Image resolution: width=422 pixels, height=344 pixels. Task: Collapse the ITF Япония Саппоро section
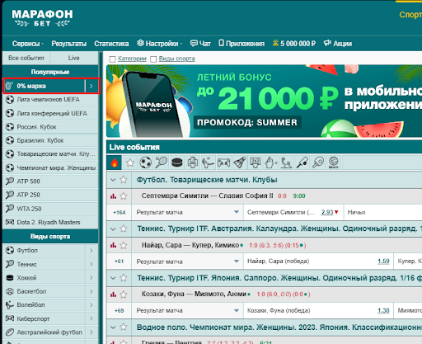(113, 278)
